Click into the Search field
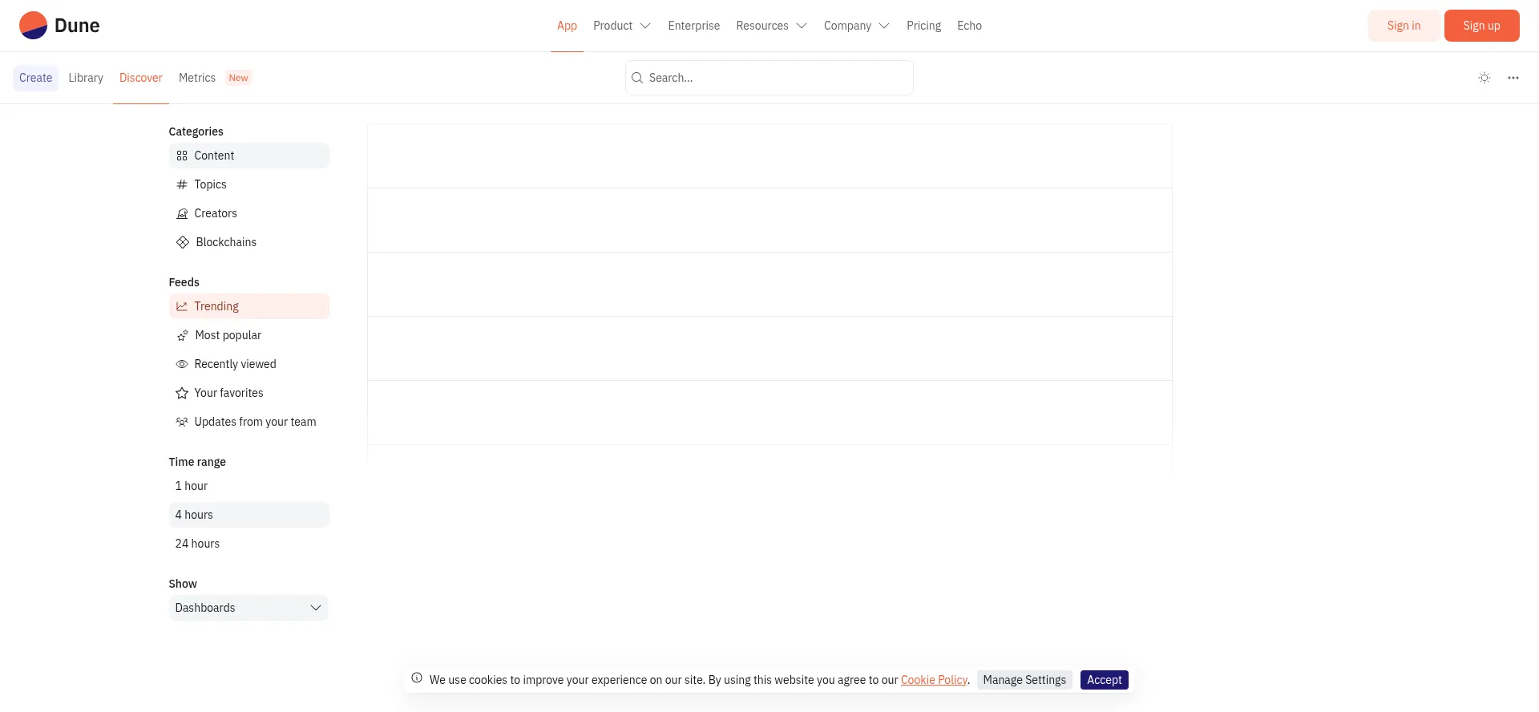 point(769,78)
